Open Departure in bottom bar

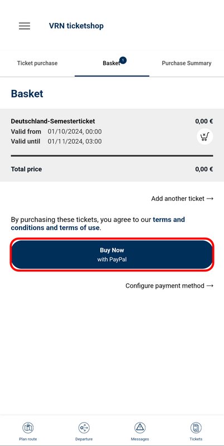click(x=84, y=431)
